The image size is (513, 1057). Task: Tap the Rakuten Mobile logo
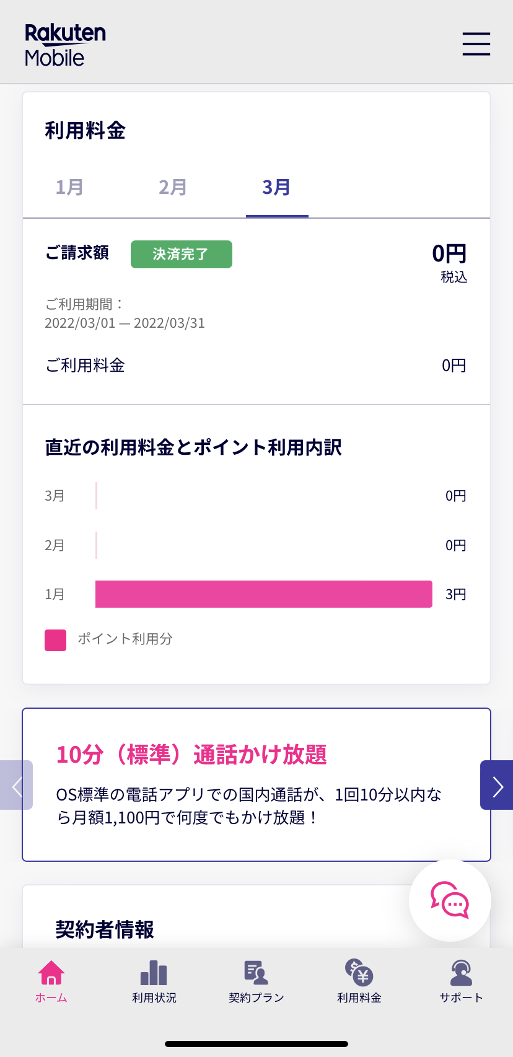click(64, 45)
